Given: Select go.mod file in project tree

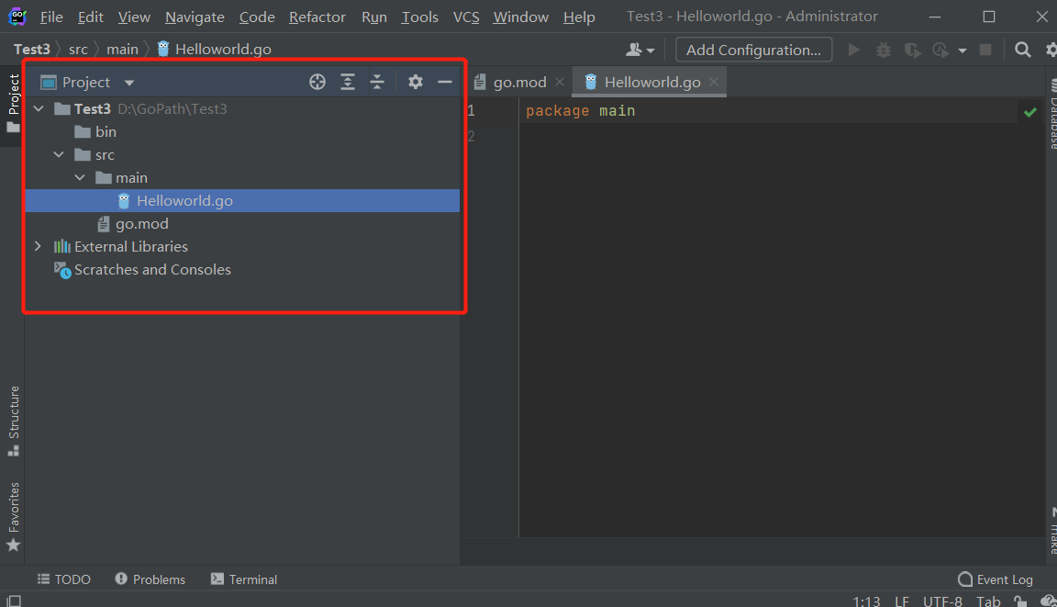Looking at the screenshot, I should [133, 223].
